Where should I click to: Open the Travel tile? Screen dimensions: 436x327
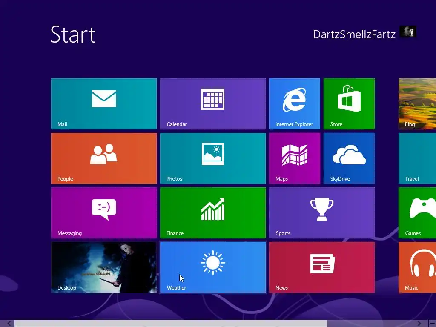click(417, 158)
